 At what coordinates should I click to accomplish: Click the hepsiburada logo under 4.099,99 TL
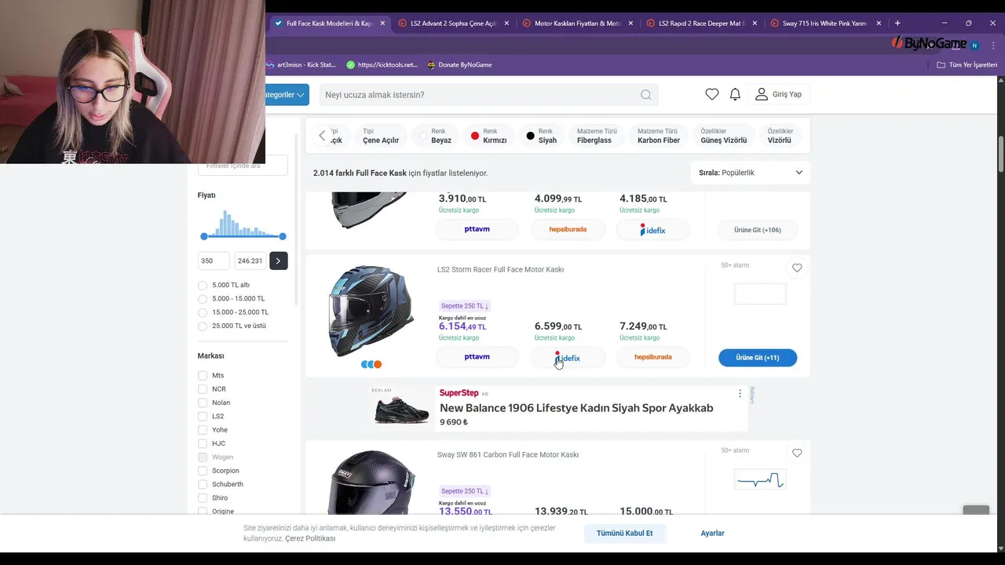click(x=568, y=230)
